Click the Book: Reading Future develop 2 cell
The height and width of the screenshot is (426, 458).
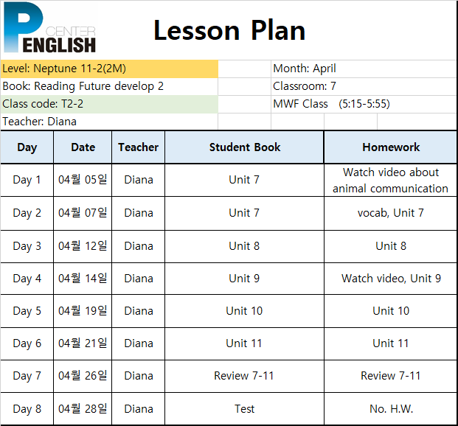point(109,86)
